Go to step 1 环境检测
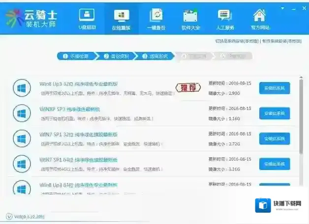The height and width of the screenshot is (224, 309). click(76, 56)
